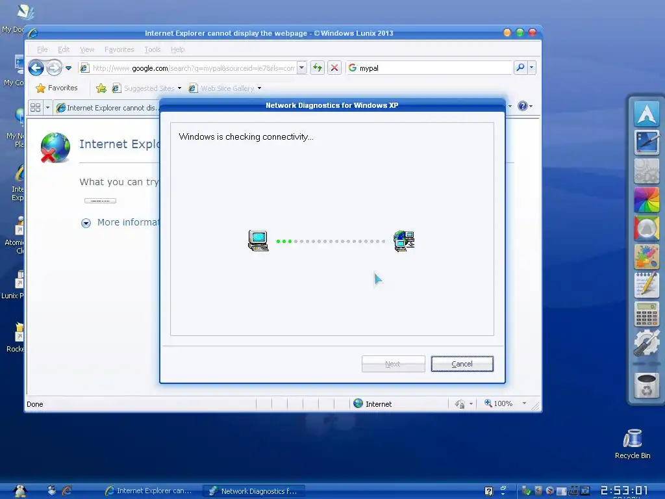Viewport: 665px width, 499px height.
Task: Click the Internet security zone in status bar
Action: pyautogui.click(x=372, y=403)
